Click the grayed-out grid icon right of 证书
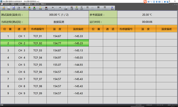 click(88, 8)
